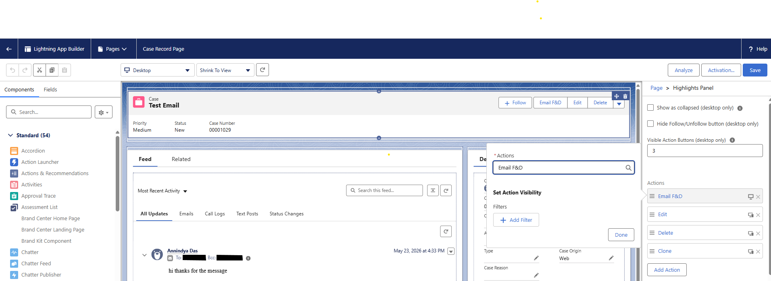771x281 pixels.
Task: Remove the Delete action from list
Action: coord(758,233)
